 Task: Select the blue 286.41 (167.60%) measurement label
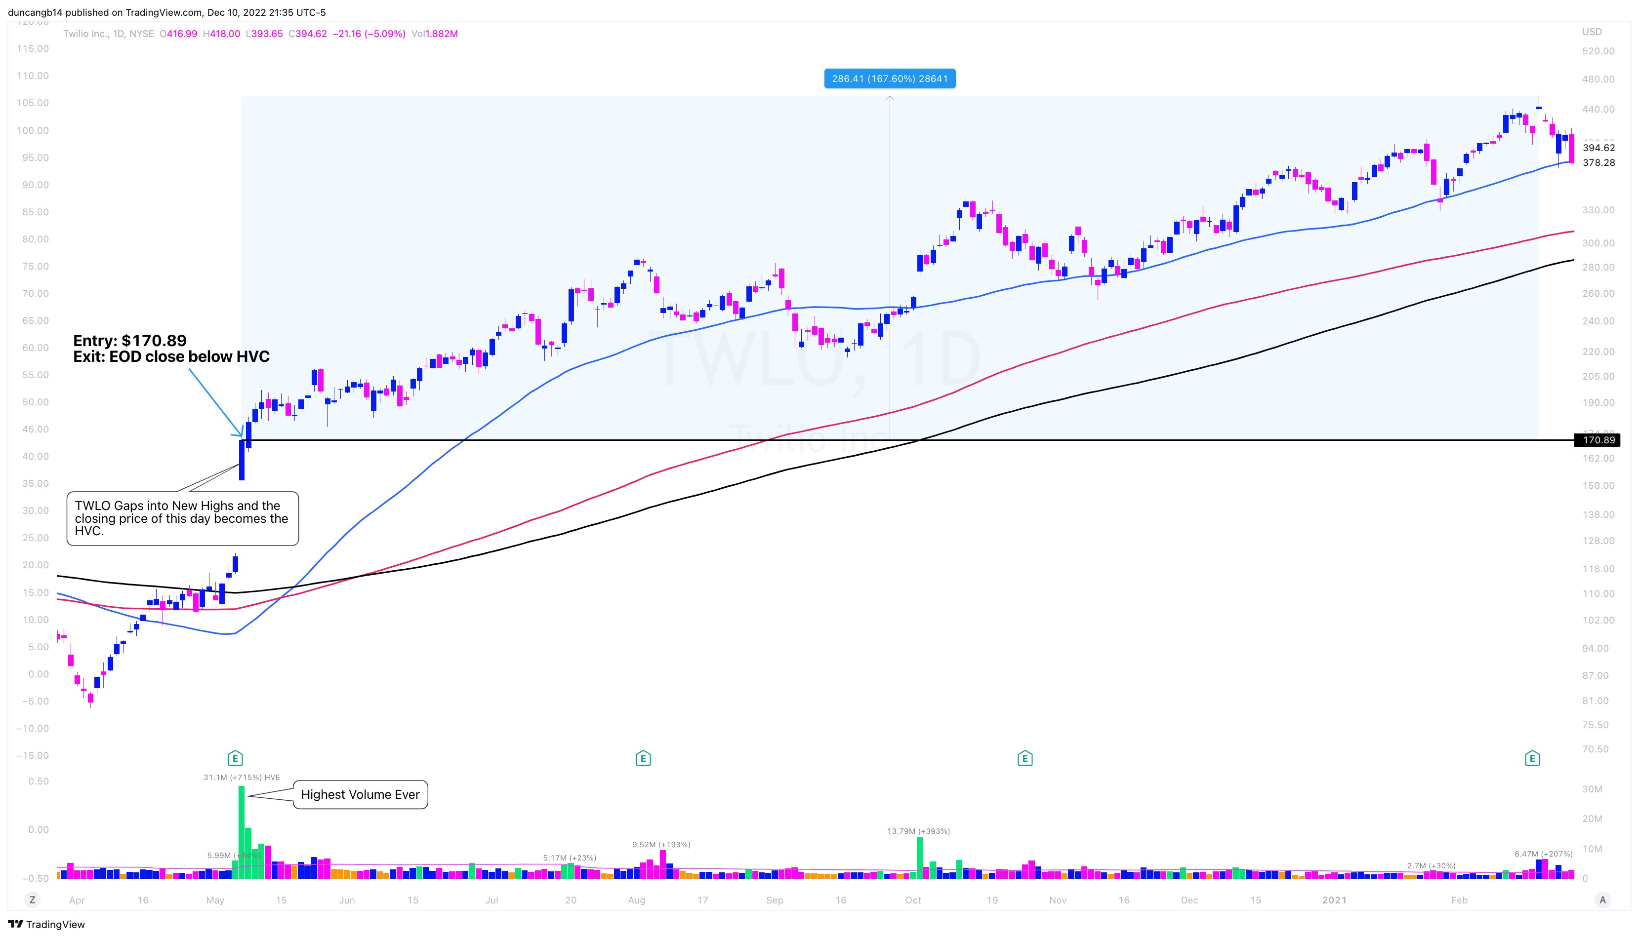[890, 78]
